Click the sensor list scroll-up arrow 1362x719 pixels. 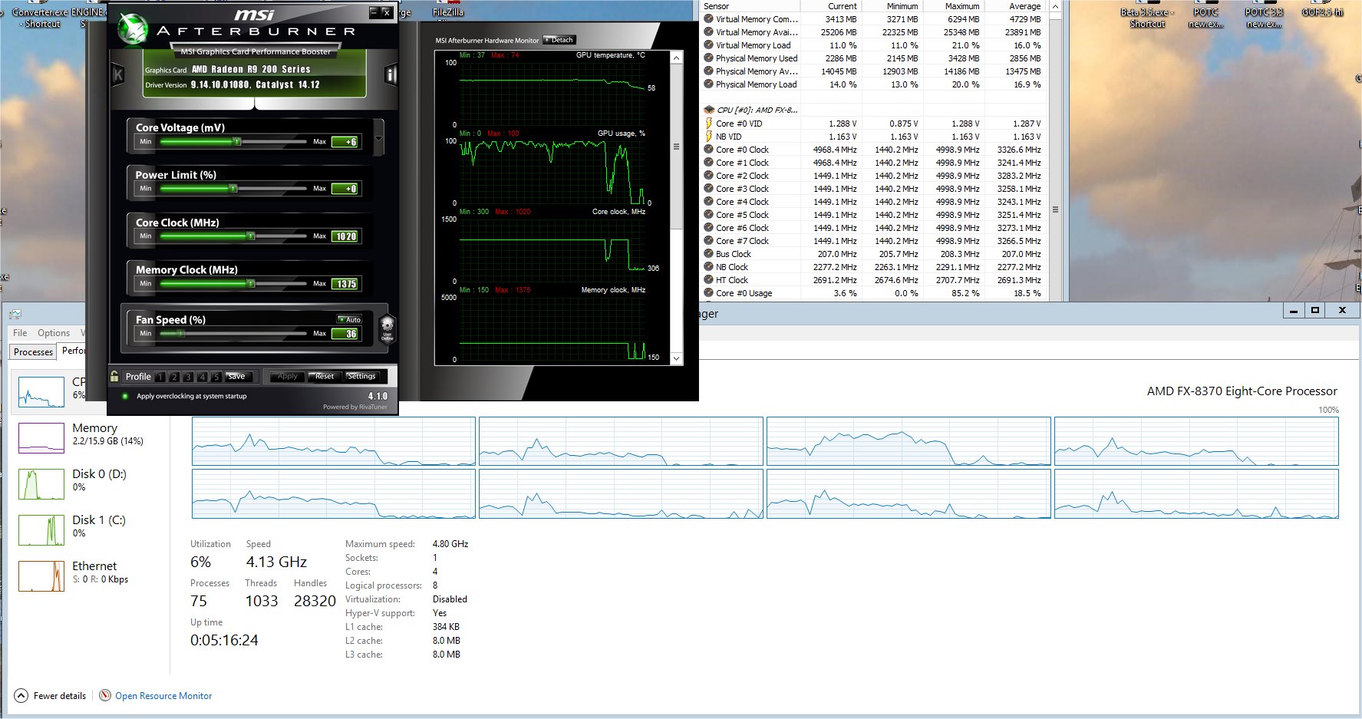point(1055,7)
